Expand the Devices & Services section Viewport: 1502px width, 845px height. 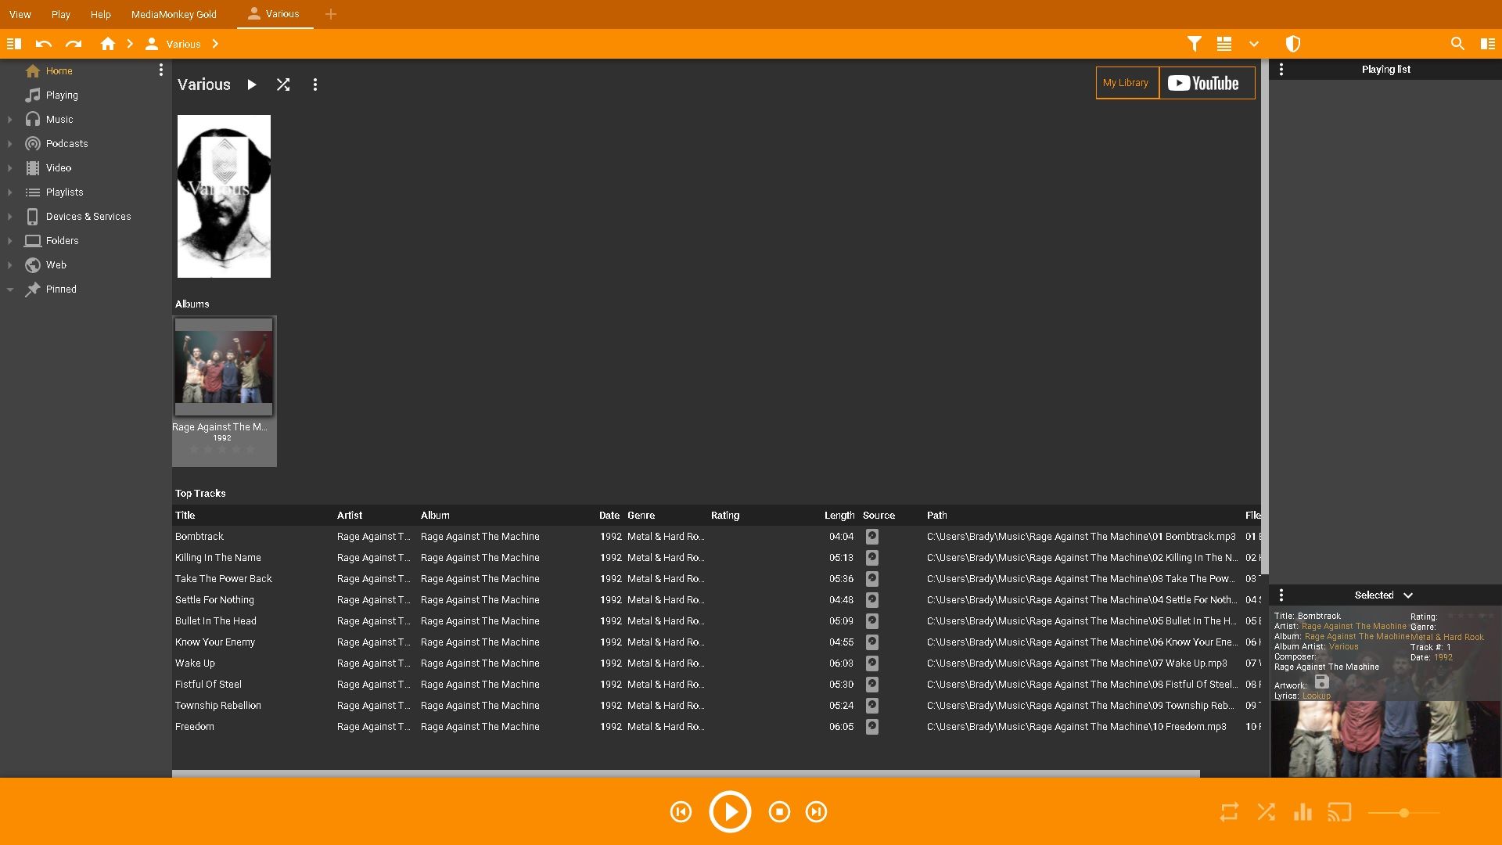pos(9,217)
